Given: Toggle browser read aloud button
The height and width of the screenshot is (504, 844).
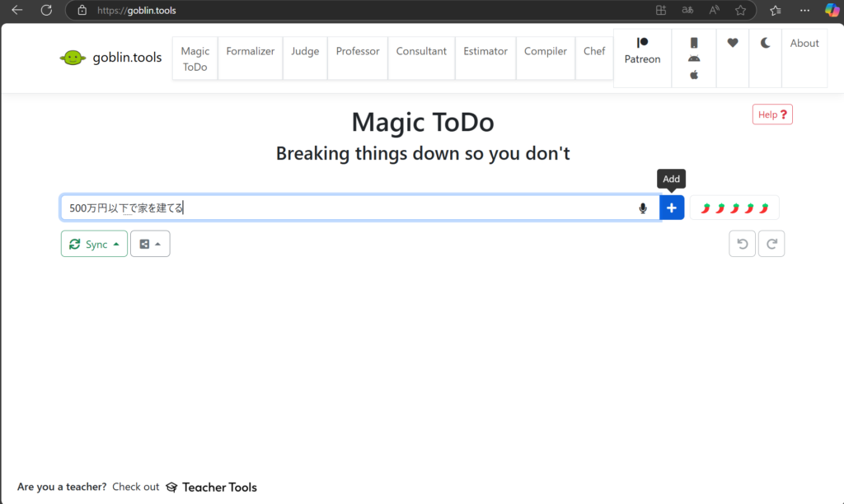Looking at the screenshot, I should coord(714,11).
